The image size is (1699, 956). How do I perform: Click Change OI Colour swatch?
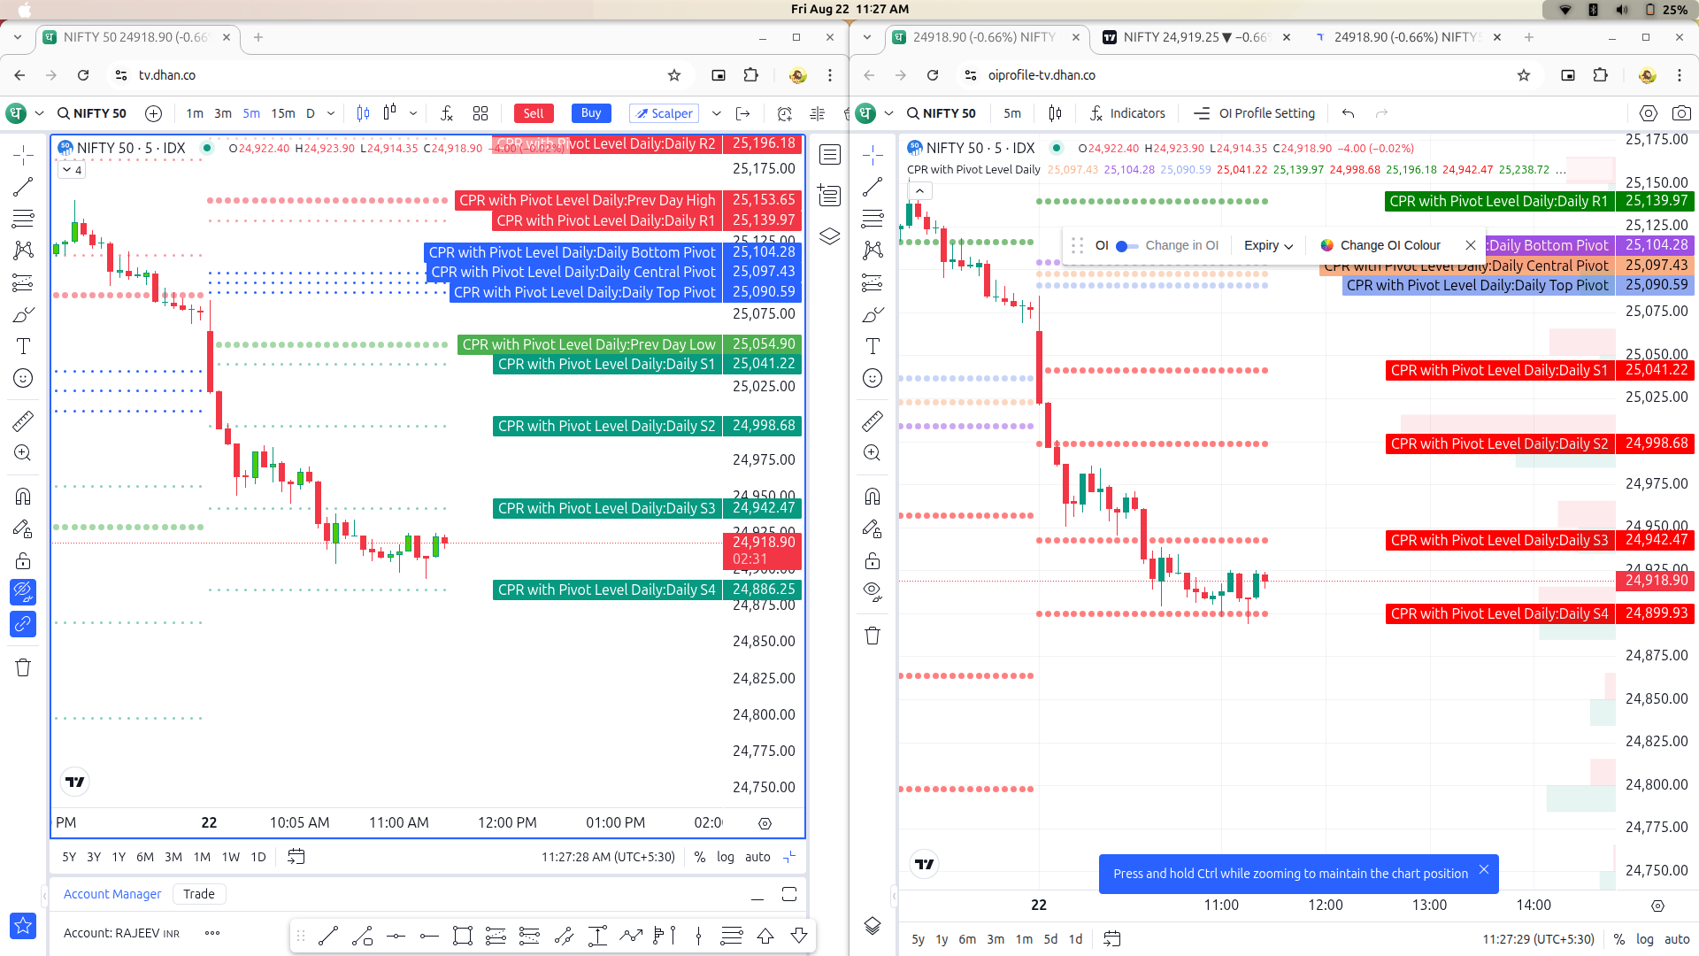[x=1326, y=246]
